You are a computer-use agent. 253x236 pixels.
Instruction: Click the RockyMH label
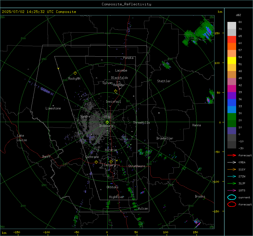click(x=74, y=79)
